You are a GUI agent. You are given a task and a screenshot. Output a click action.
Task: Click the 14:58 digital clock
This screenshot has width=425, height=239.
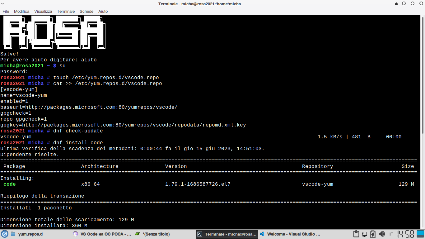pyautogui.click(x=406, y=234)
